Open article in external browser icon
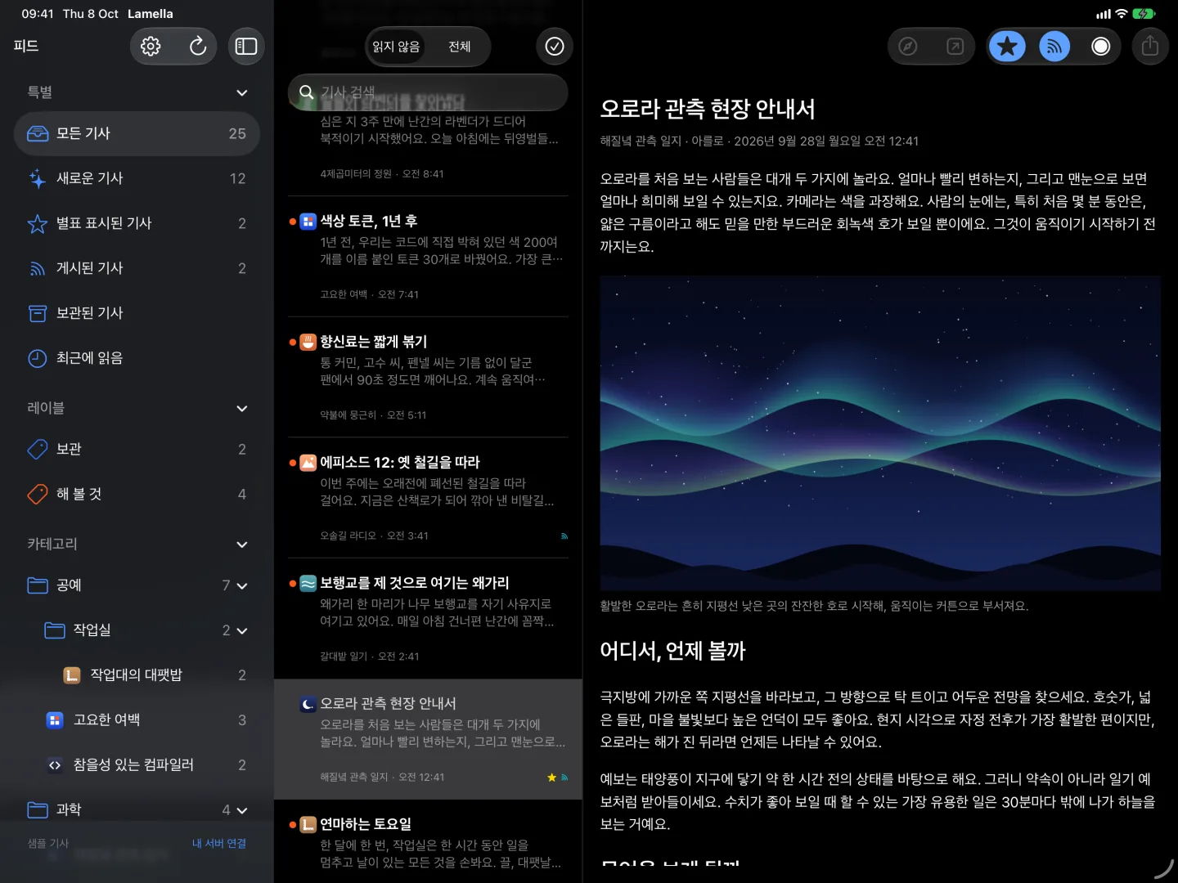1178x883 pixels. pos(955,47)
